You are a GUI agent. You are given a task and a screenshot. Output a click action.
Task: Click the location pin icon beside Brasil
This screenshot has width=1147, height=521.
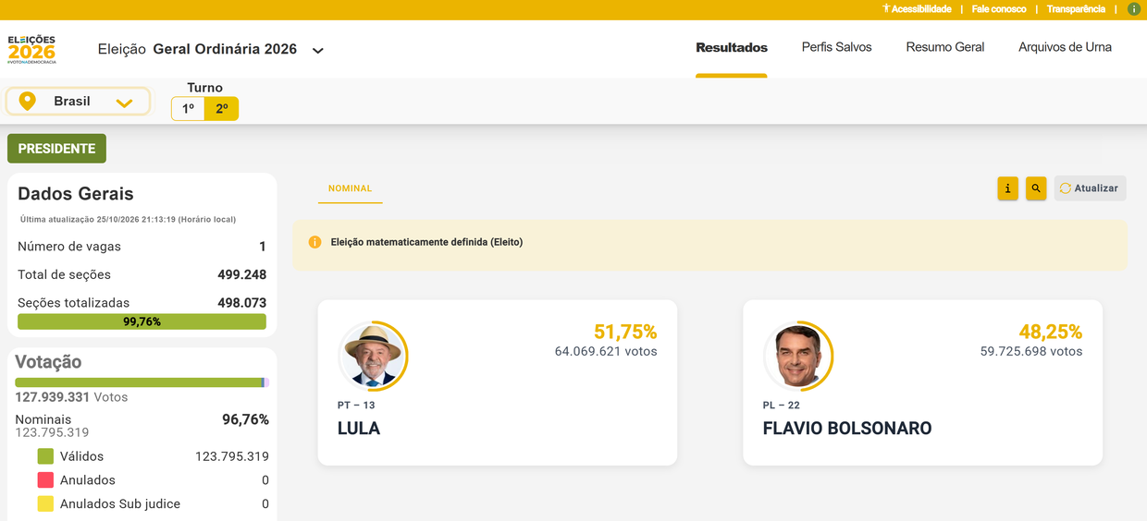point(28,101)
